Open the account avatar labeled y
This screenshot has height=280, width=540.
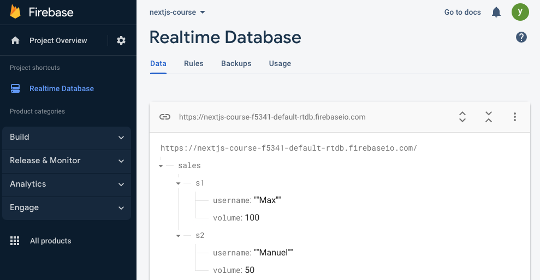[x=520, y=12]
